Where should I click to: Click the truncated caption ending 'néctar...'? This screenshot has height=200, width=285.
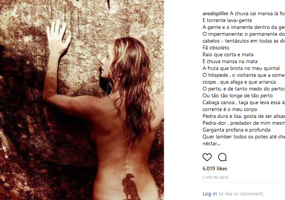pos(211,144)
